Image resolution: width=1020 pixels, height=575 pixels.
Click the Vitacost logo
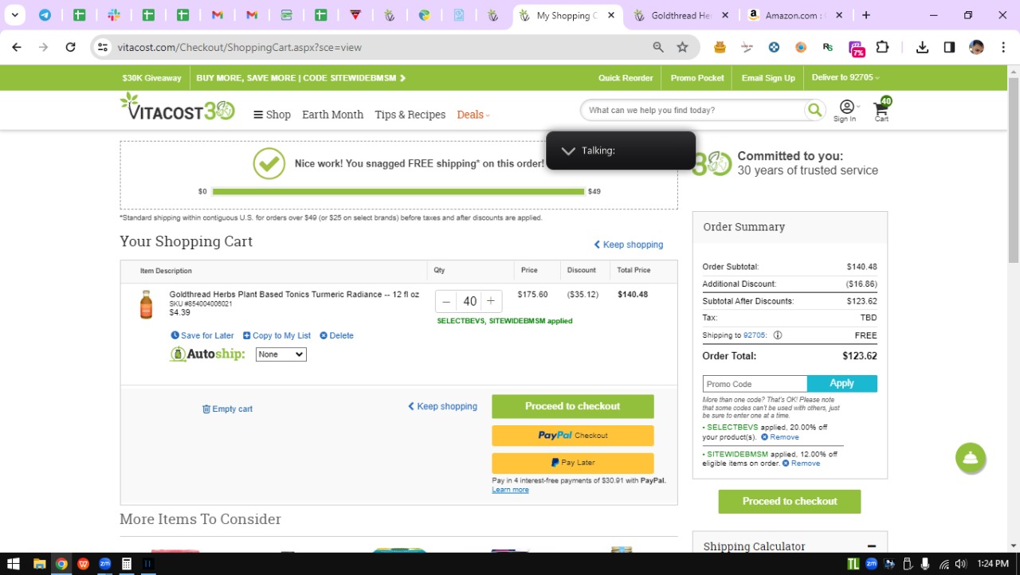tap(177, 107)
